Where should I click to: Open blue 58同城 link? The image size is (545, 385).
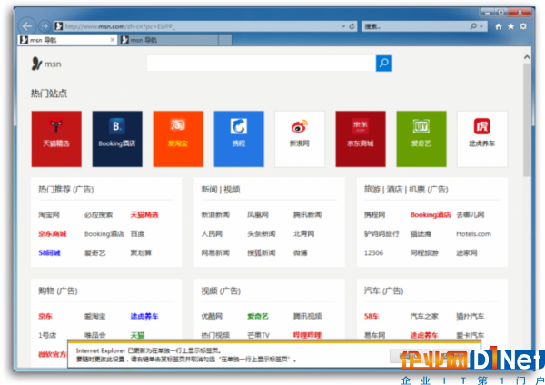coord(49,253)
